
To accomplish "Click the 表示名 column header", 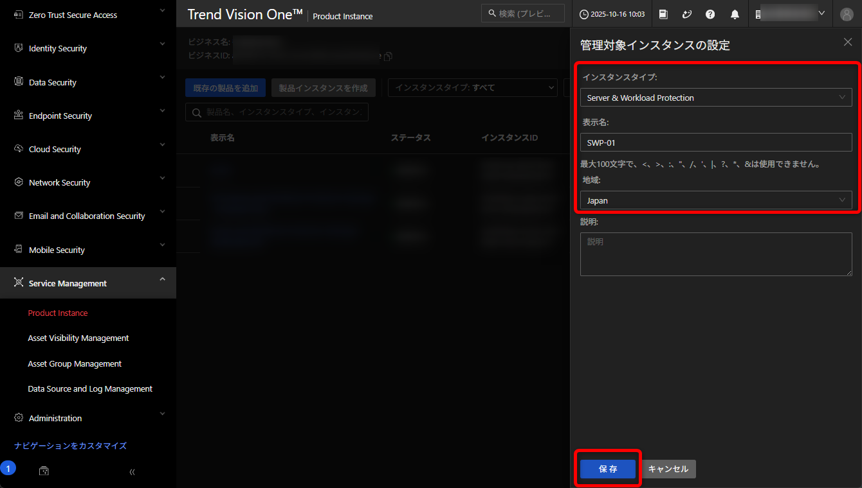I will 223,138.
